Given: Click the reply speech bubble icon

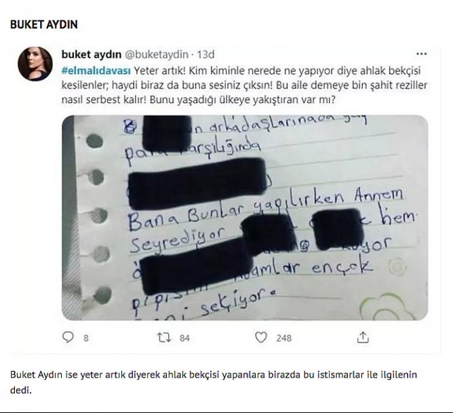Looking at the screenshot, I should (68, 337).
